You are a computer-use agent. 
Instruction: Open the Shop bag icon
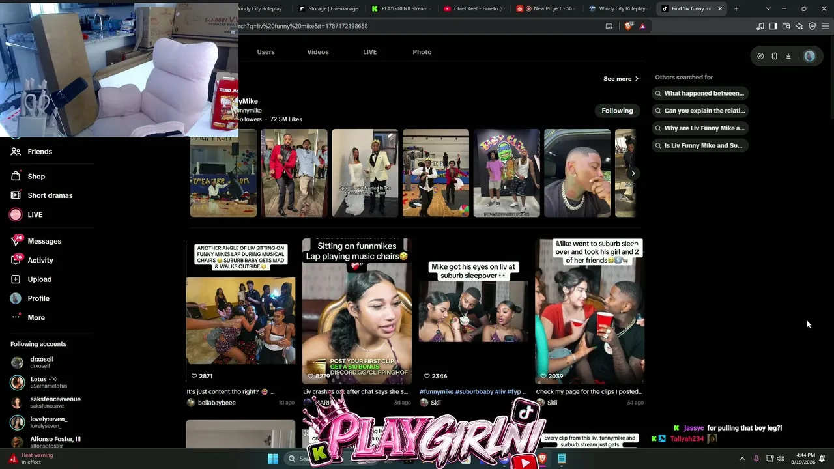[16, 177]
